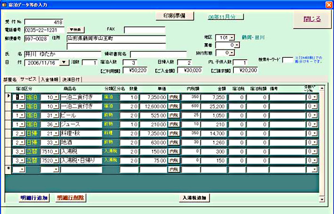This screenshot has width=334, height=214.
Task: Delete a detail row with 明細行削除
Action: point(71,198)
